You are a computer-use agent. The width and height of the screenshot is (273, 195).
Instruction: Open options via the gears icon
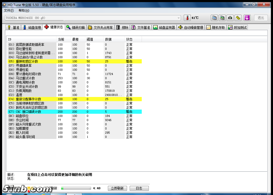[238, 18]
